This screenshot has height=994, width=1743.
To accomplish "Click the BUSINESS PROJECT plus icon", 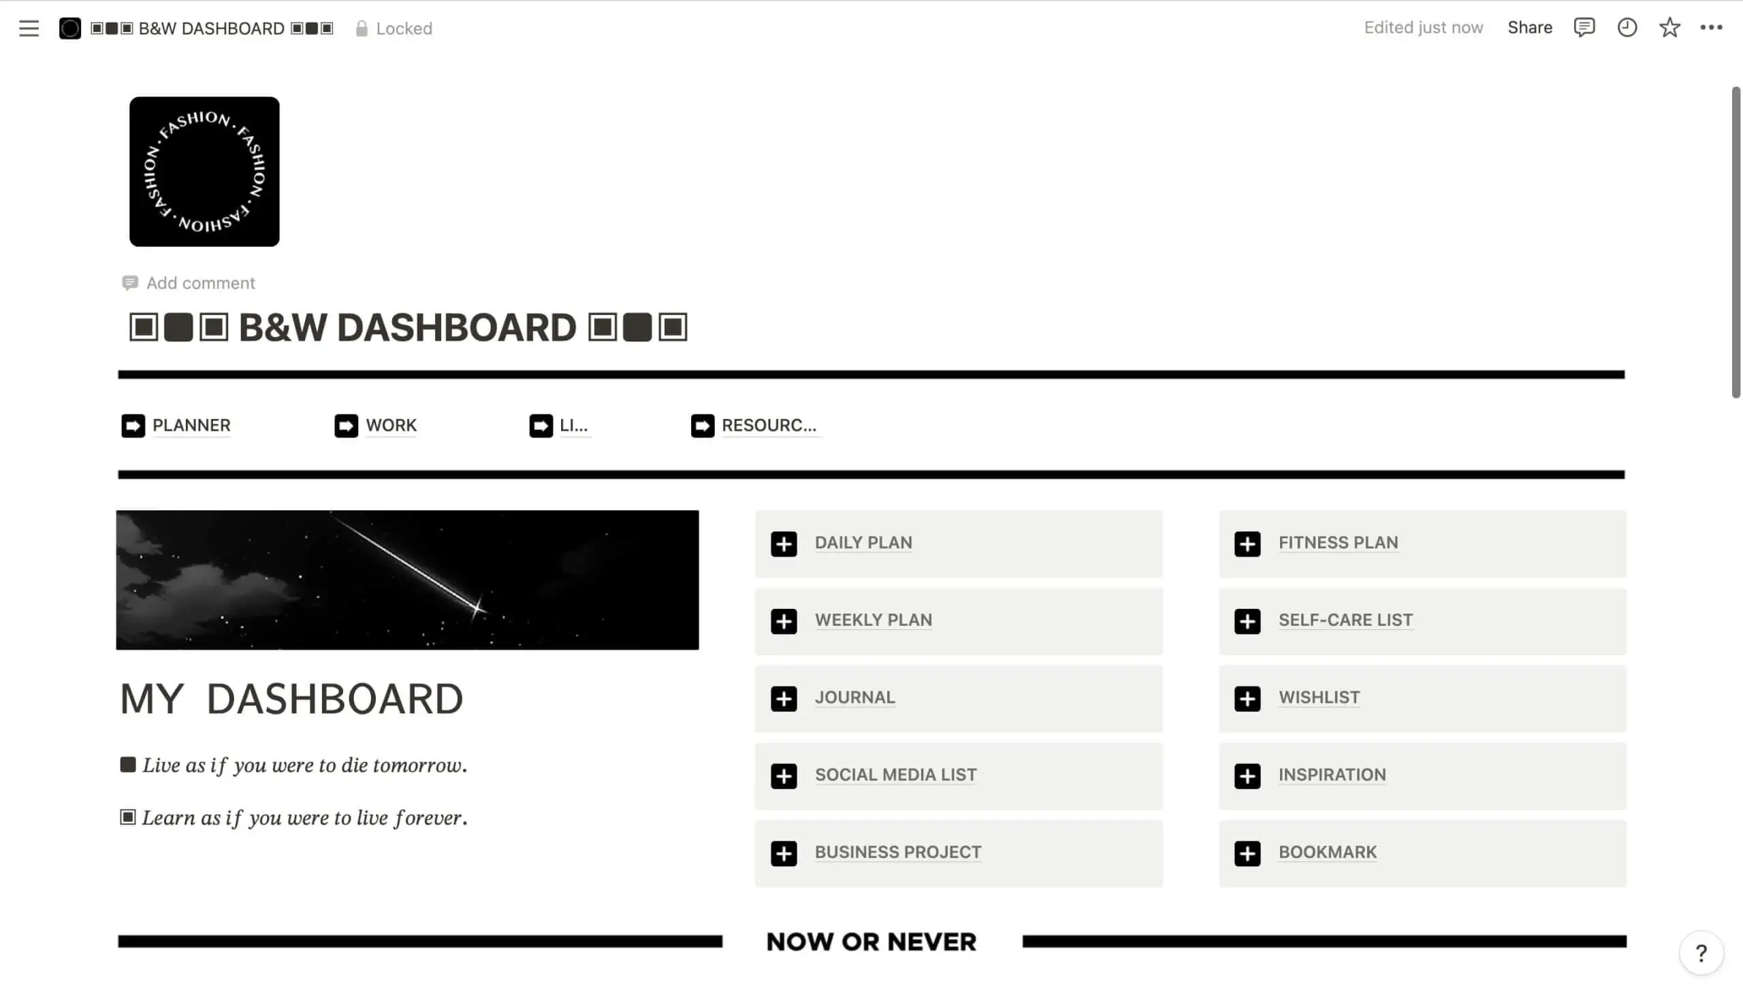I will pyautogui.click(x=784, y=852).
